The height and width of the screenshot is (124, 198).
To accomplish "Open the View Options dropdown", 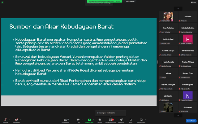I will (x=130, y=1).
